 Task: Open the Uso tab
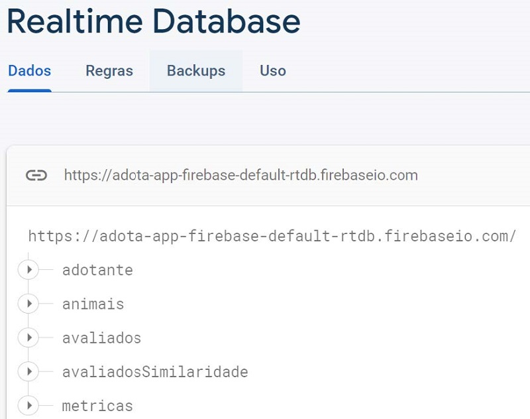273,71
